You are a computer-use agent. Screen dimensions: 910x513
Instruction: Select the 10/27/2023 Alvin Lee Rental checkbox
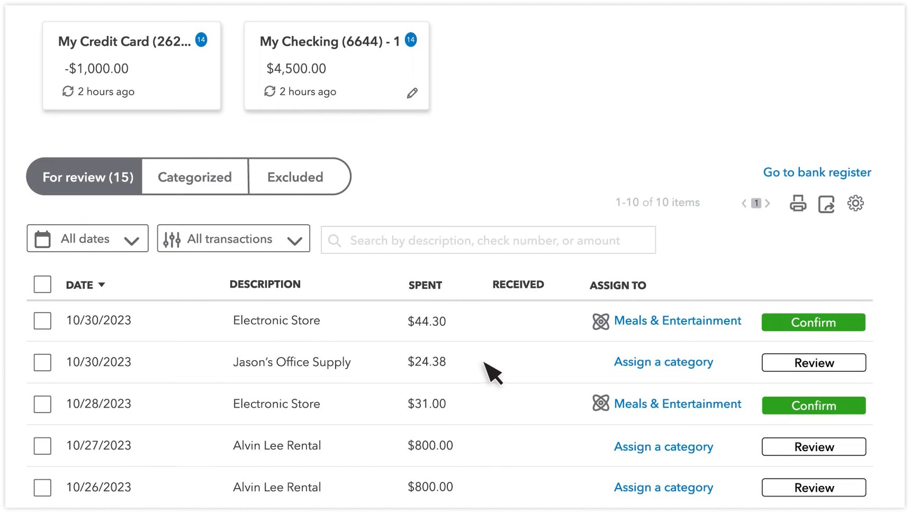pos(42,446)
